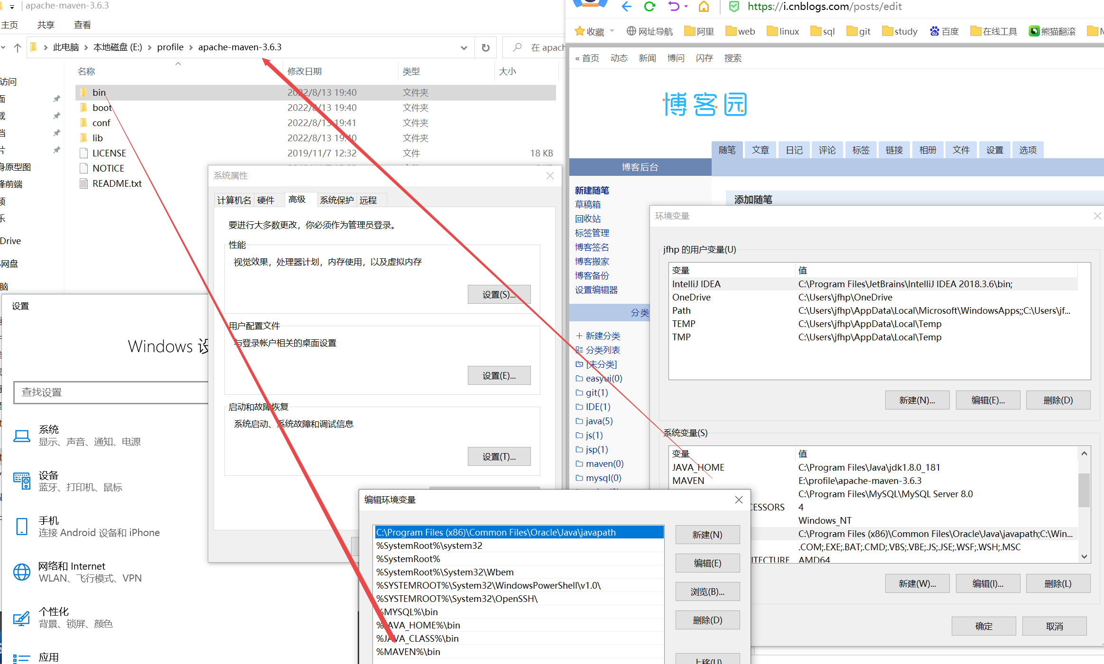1104x664 pixels.
Task: Open the 系统 settings category icon
Action: [22, 435]
